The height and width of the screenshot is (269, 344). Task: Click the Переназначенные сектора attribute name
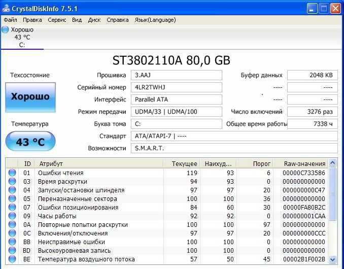(78, 199)
